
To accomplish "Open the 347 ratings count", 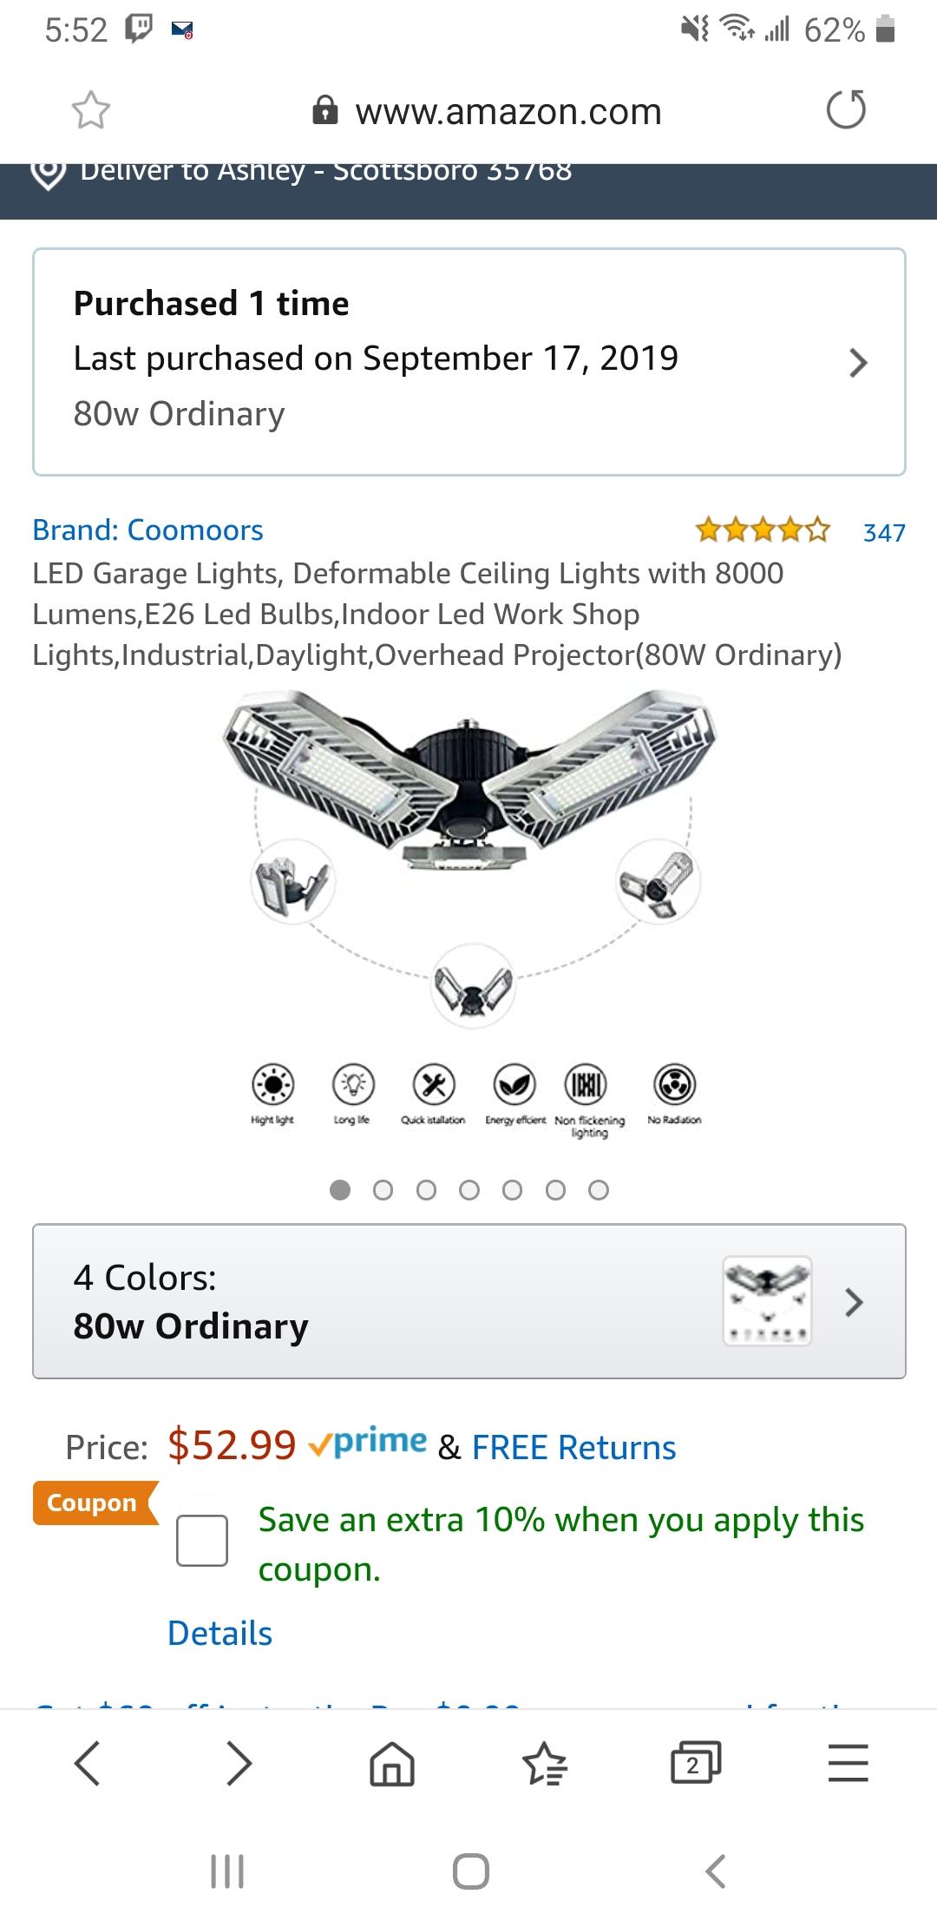I will 884,532.
